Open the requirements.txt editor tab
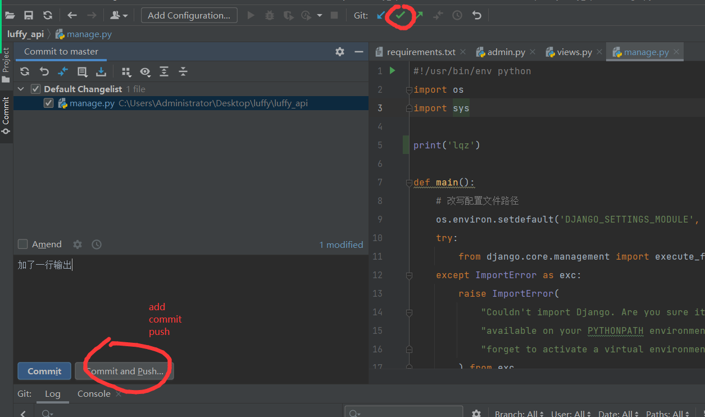The image size is (705, 417). (421, 52)
